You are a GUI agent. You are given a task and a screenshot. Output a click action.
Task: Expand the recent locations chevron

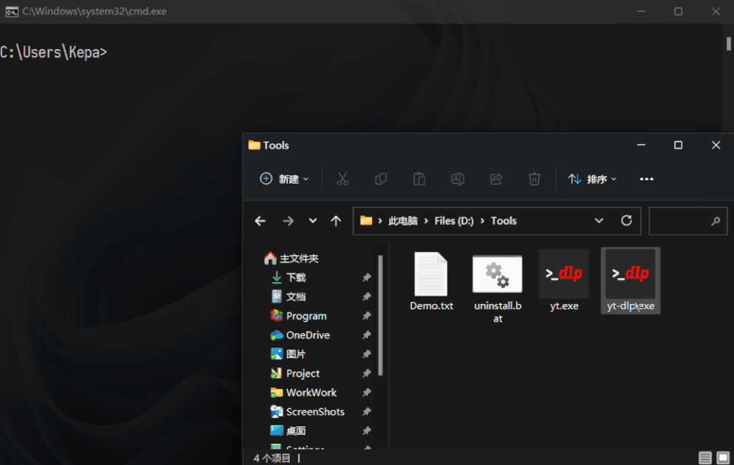[x=313, y=221]
